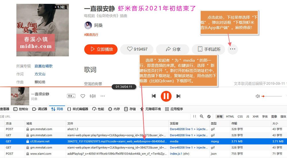Filter requests by XHR
Screen dimensions: 287x158
[x=255, y=116]
